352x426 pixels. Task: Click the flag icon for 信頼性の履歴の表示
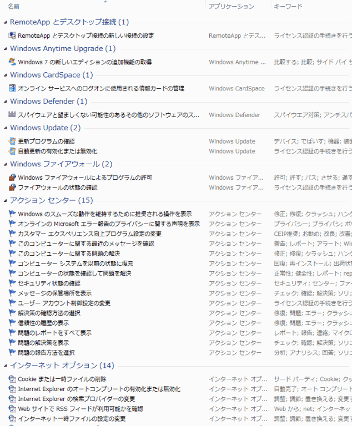(12, 323)
